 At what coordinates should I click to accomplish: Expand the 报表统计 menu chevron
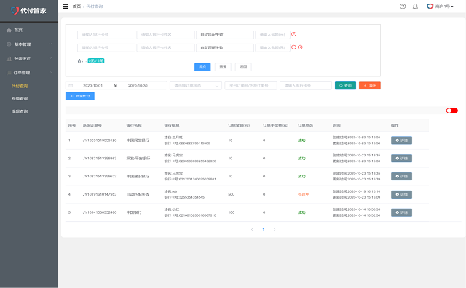click(x=50, y=58)
